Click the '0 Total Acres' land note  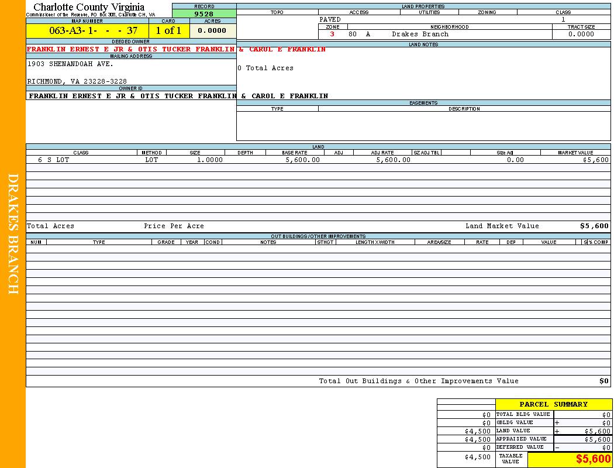(265, 68)
